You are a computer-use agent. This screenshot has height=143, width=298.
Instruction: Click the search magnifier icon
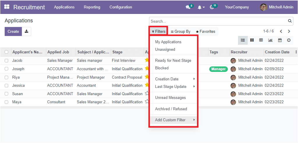pyautogui.click(x=290, y=21)
